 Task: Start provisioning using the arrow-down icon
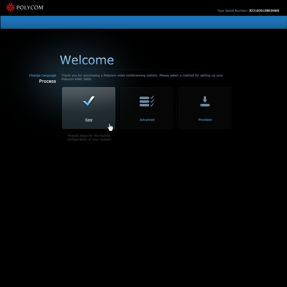point(205,101)
